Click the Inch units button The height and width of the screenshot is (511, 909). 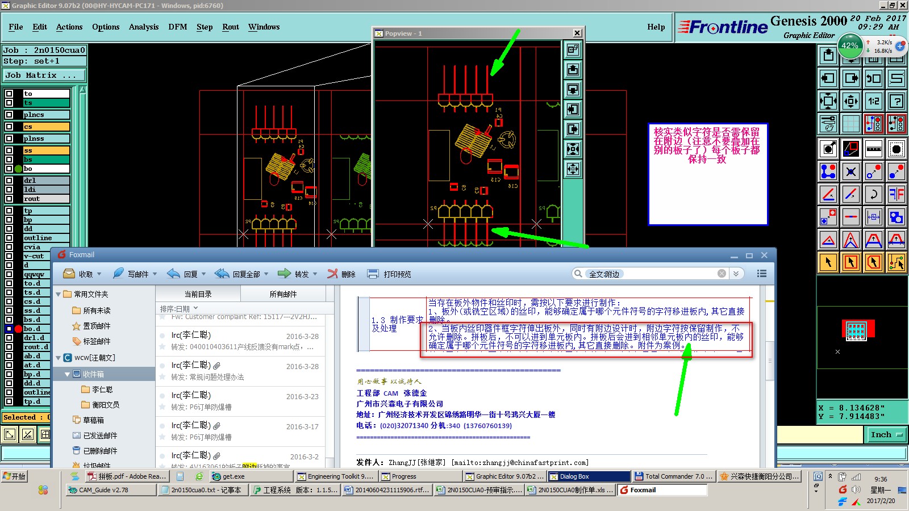pyautogui.click(x=886, y=435)
